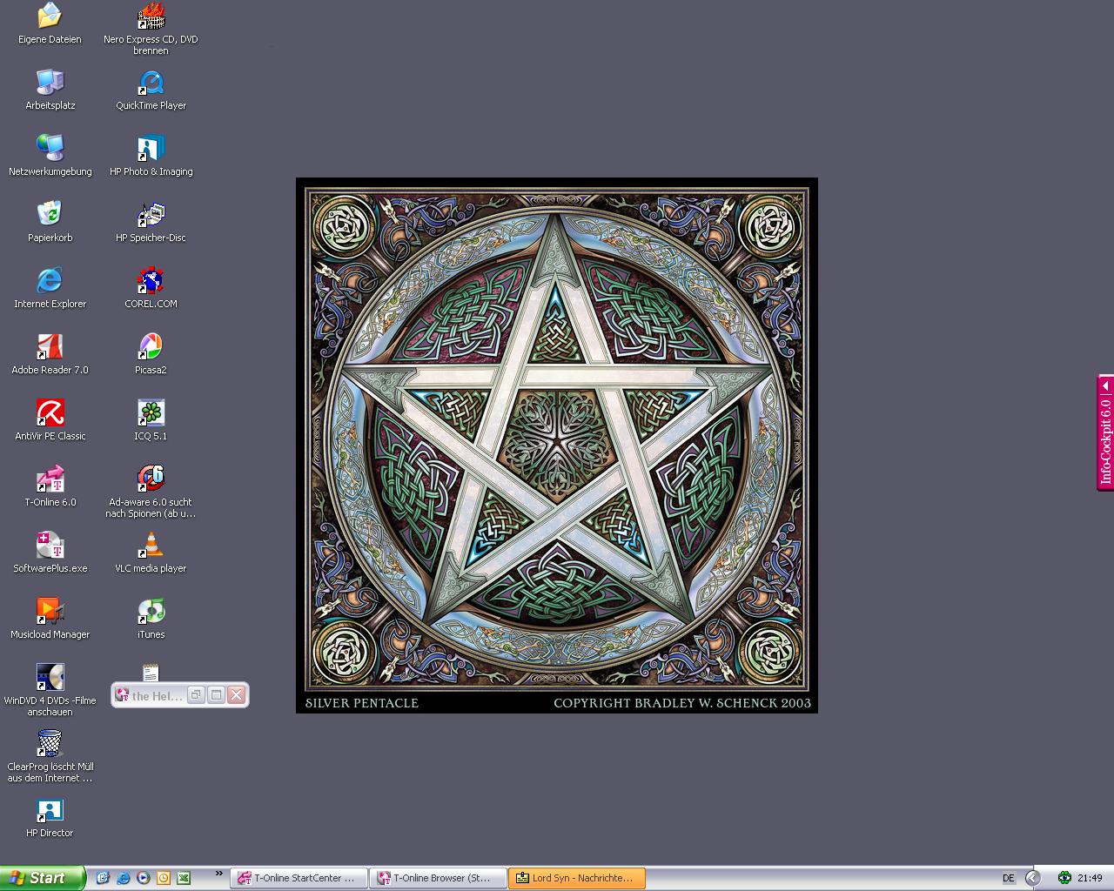
Task: Click Excel icon in Quick Launch bar
Action: coord(184,878)
